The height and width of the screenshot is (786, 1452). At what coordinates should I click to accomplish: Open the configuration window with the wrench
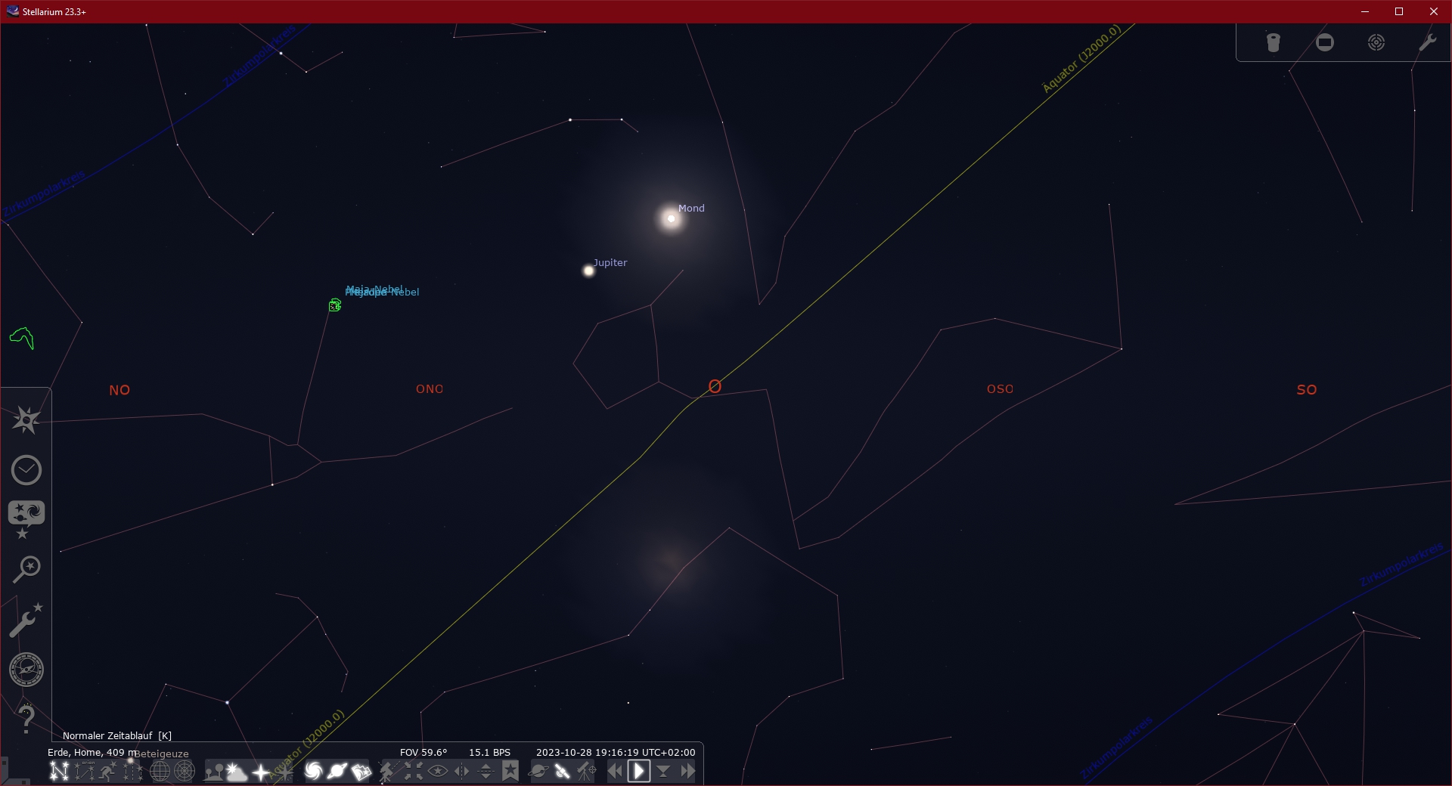(26, 620)
